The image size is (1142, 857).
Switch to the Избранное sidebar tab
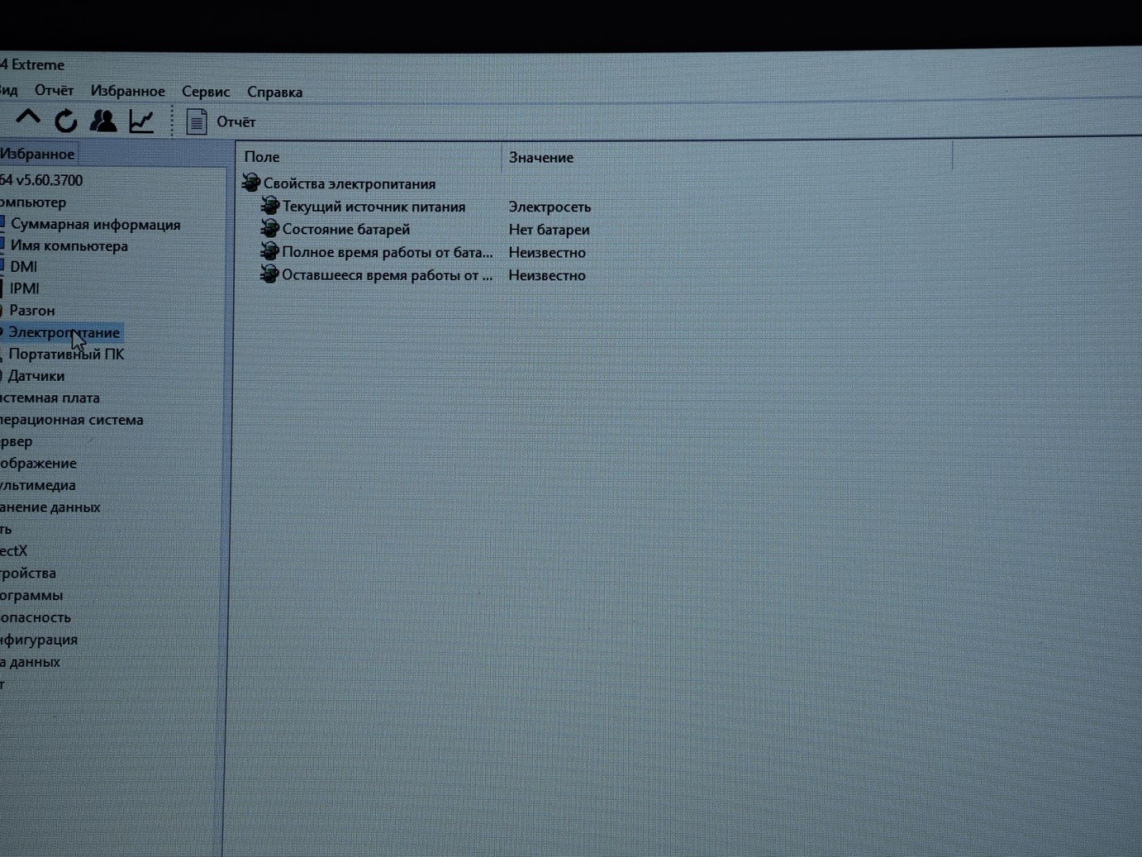pos(38,154)
